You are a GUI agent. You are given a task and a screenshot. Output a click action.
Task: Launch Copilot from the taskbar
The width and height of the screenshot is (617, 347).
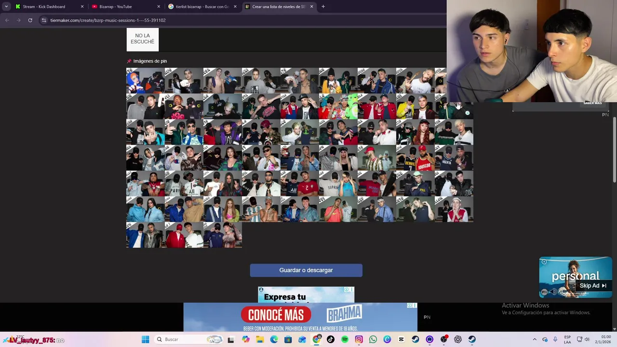click(x=246, y=340)
